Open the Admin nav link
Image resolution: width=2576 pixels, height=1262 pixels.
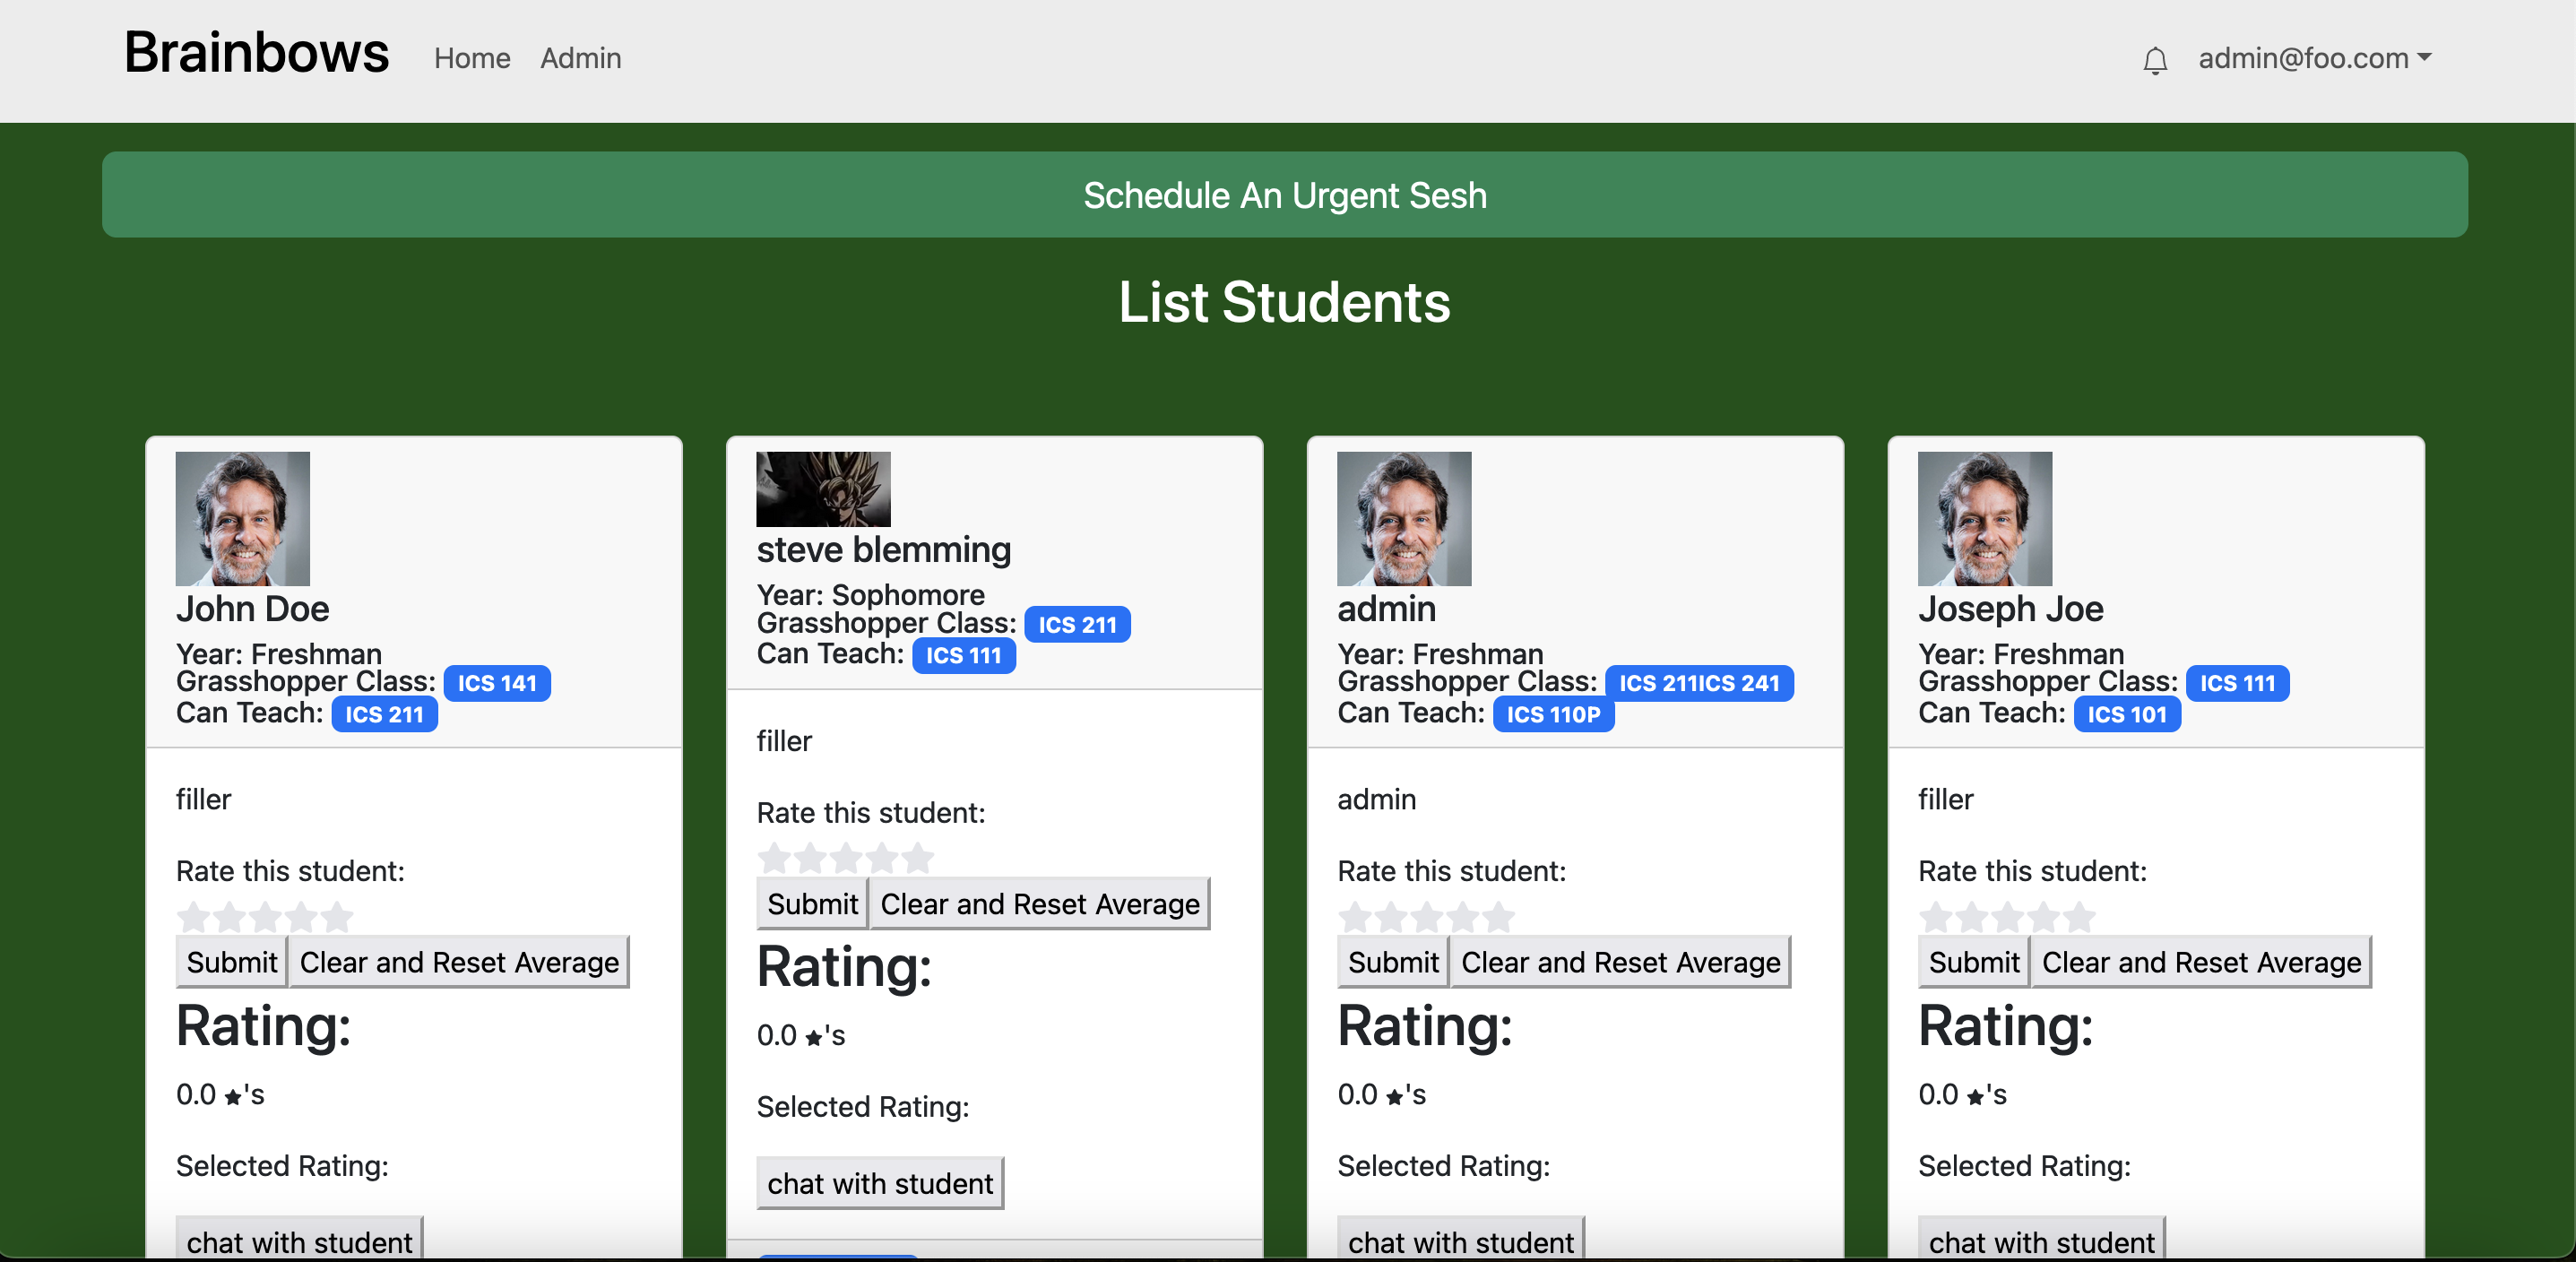click(580, 58)
